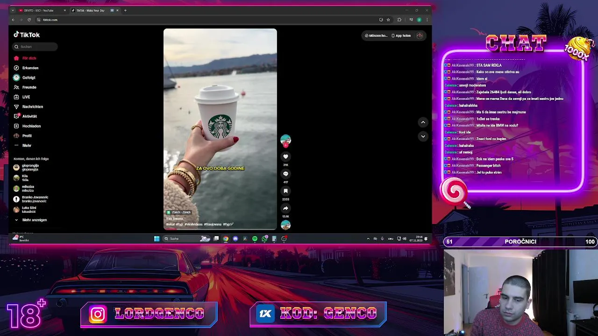598x336 pixels.
Task: Show hidden system tray icons
Action: pos(368,238)
